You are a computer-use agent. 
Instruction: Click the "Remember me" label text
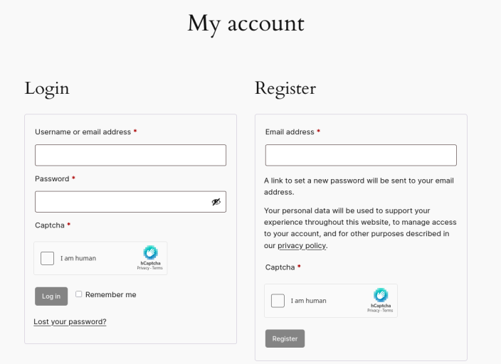click(110, 294)
